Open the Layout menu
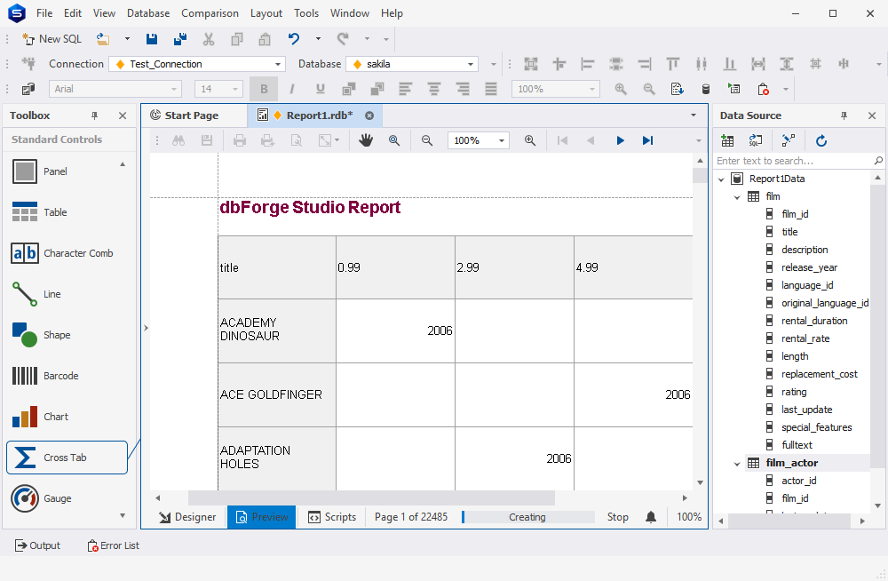Image resolution: width=888 pixels, height=581 pixels. click(x=266, y=13)
